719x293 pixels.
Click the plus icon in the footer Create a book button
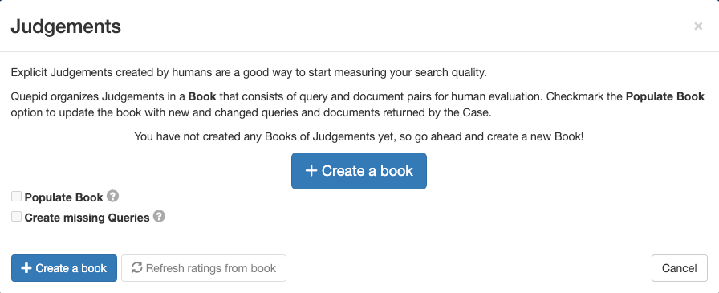coord(26,268)
